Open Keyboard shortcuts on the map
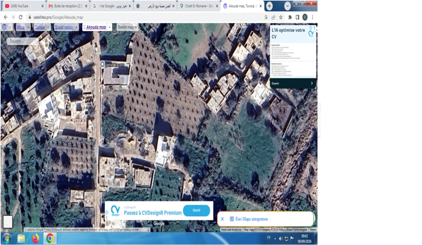422x245 pixels. coord(231,230)
